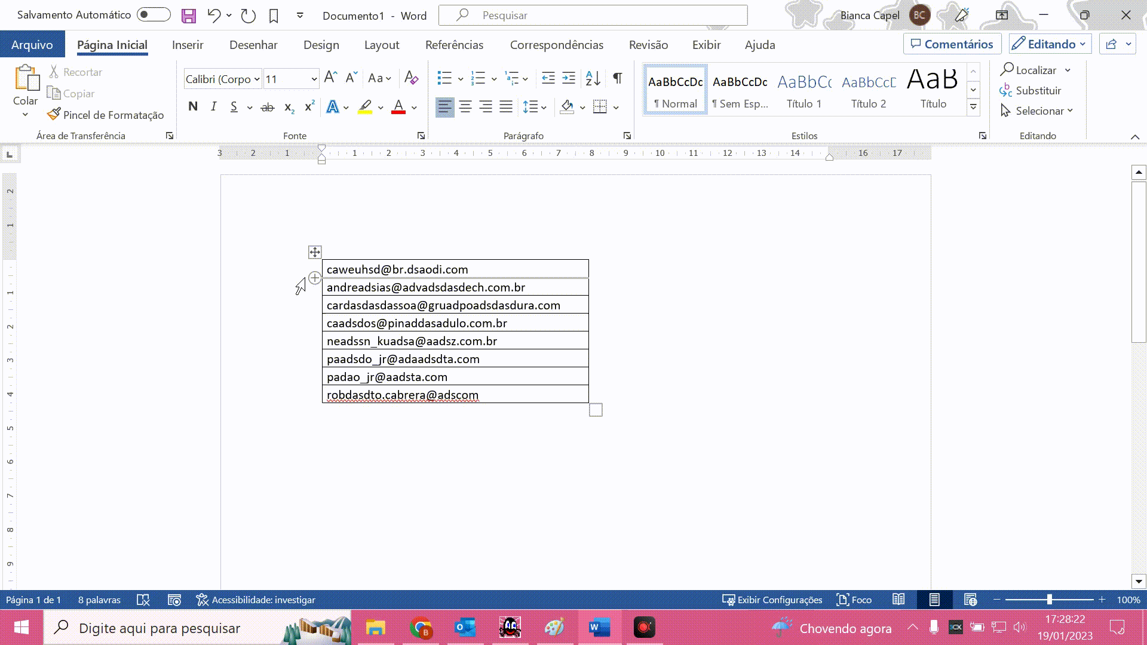Click the Save floppy disk icon

tap(189, 16)
